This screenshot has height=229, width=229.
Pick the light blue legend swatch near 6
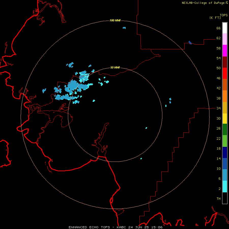pyautogui.click(x=225, y=175)
